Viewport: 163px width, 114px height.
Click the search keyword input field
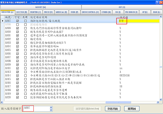[36, 109]
